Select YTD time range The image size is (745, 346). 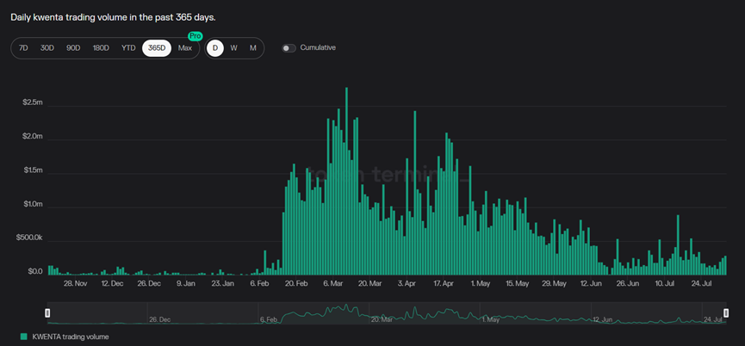[x=128, y=48]
